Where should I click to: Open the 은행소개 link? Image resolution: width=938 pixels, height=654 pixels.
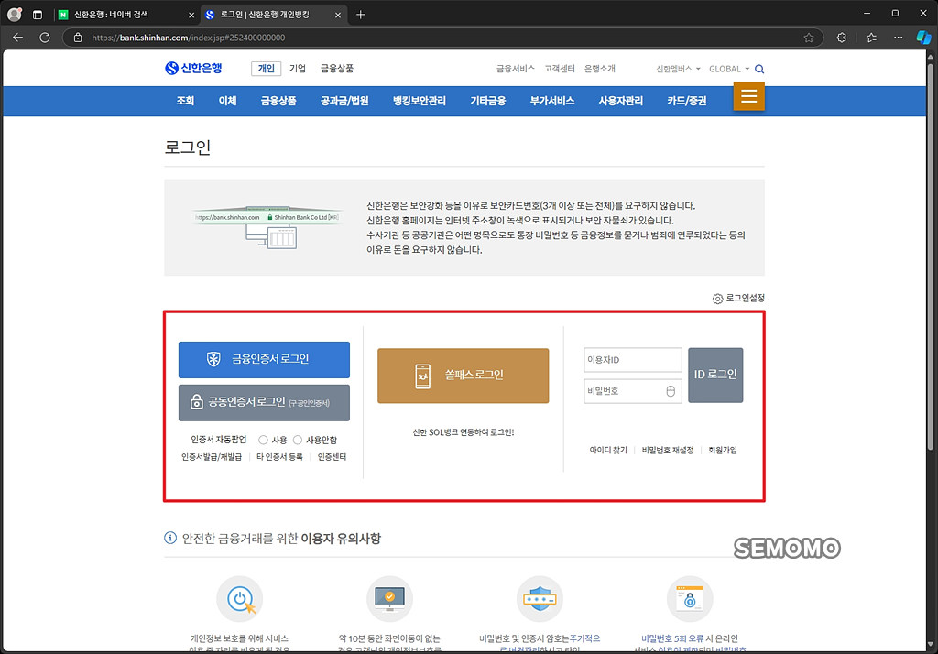point(599,69)
